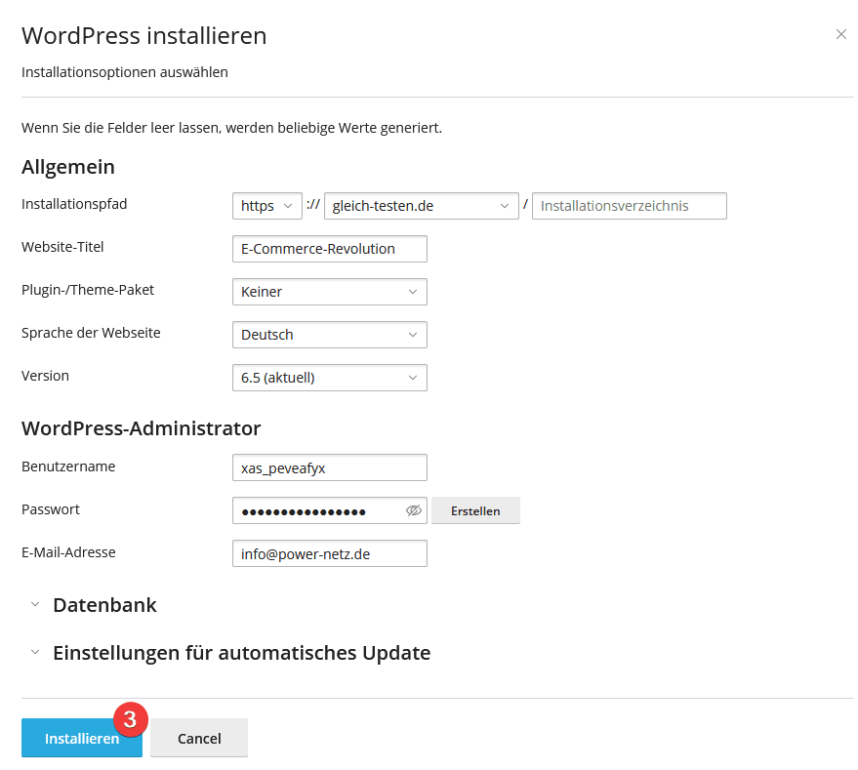This screenshot has height=770, width=858.
Task: Toggle password visibility eye icon
Action: click(413, 510)
